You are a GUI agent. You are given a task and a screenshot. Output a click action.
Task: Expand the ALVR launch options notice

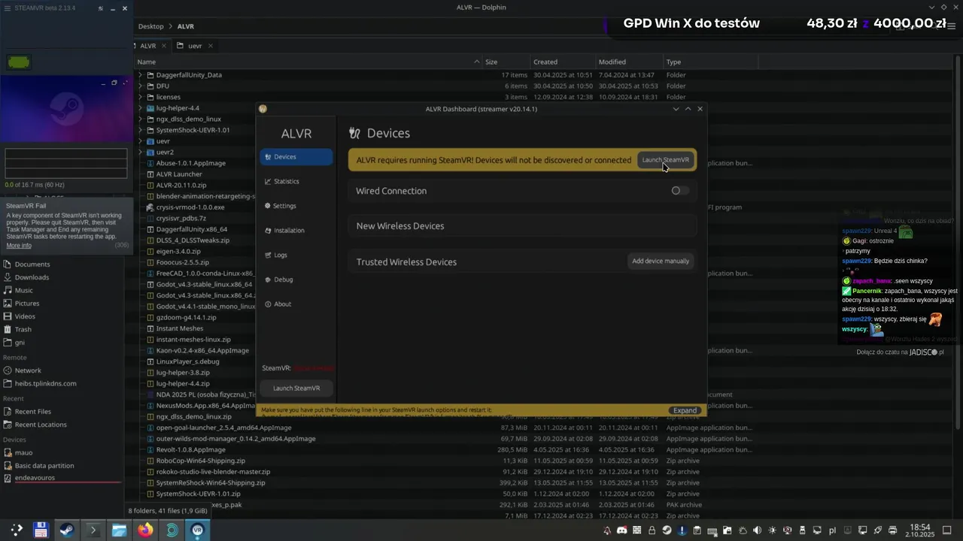(x=685, y=410)
